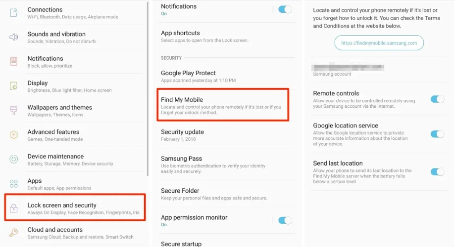Click the Connections Wi-Fi icon
Viewport: 454px width, 247px height.
(13, 12)
